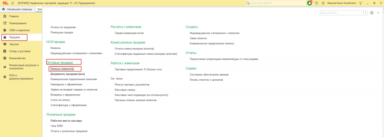Open Возвраты к оформлению
The image size is (384, 137).
[65, 95]
